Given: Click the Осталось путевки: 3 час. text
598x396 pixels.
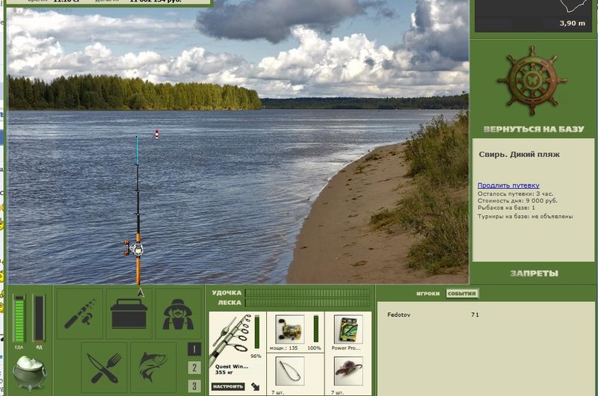Looking at the screenshot, I should click(515, 194).
